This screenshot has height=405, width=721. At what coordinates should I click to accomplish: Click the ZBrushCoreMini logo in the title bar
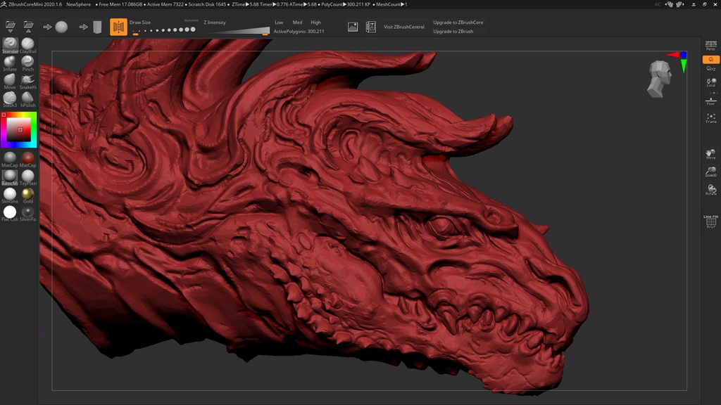point(4,4)
